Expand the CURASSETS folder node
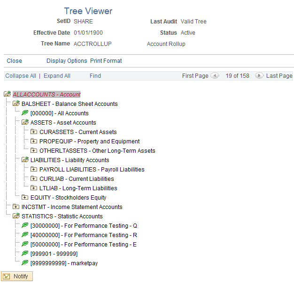 (34, 132)
